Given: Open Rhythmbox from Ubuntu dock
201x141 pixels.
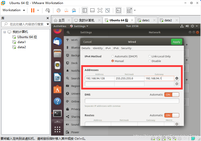Looking at the screenshot, I should point(57,65).
